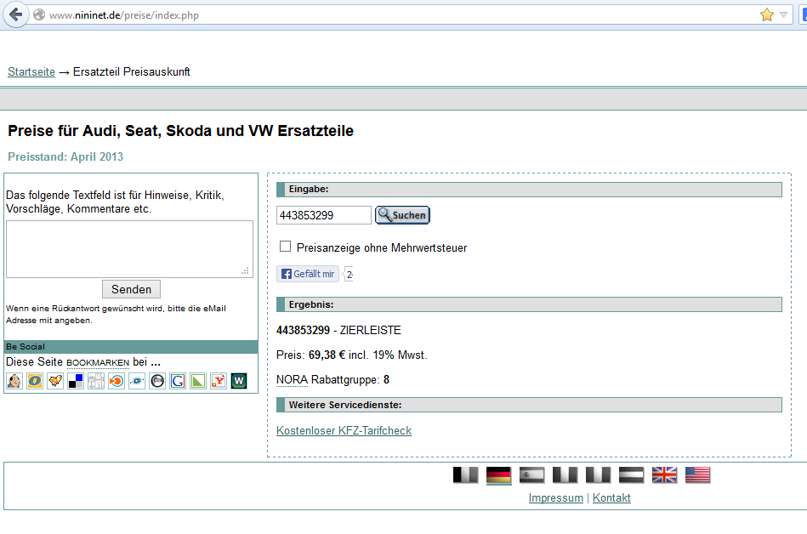Image resolution: width=807 pixels, height=534 pixels.
Task: Switch language via the German flag
Action: (498, 475)
